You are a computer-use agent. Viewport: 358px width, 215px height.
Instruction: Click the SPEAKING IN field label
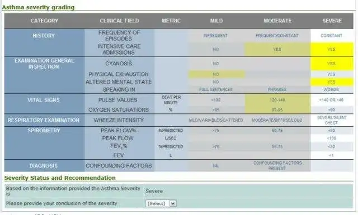119,89
